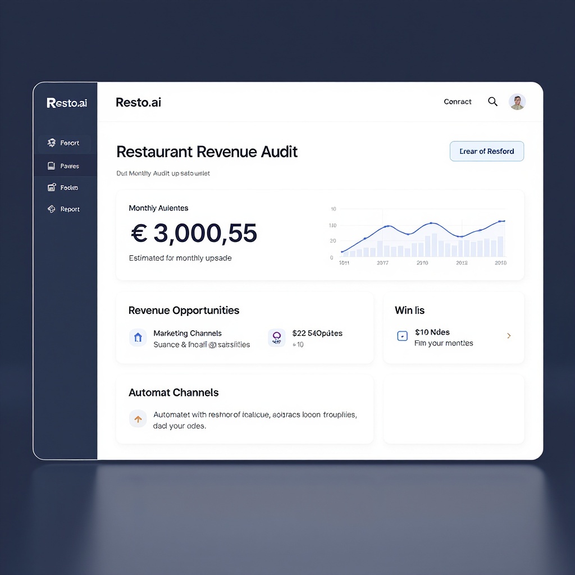Viewport: 575px width, 575px height.
Task: Open the Conract link
Action: (x=457, y=102)
